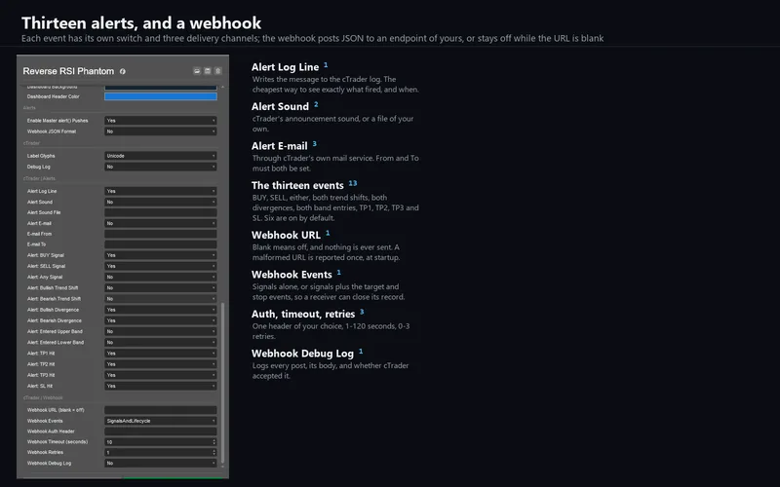
Task: Click the Webhook Retries value field
Action: [x=161, y=452]
